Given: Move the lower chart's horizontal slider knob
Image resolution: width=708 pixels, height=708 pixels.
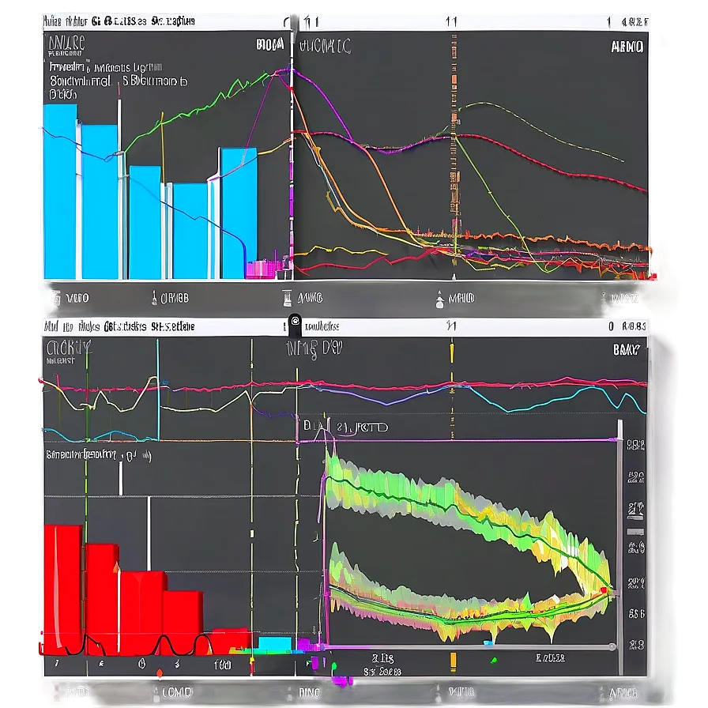Looking at the screenshot, I should (612, 647).
